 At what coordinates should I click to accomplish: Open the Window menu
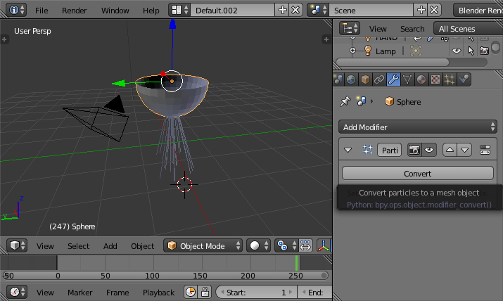pyautogui.click(x=115, y=11)
